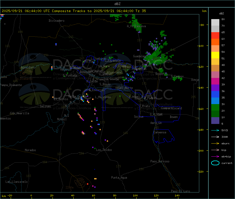Click the J_Prats map label

click(144, 106)
